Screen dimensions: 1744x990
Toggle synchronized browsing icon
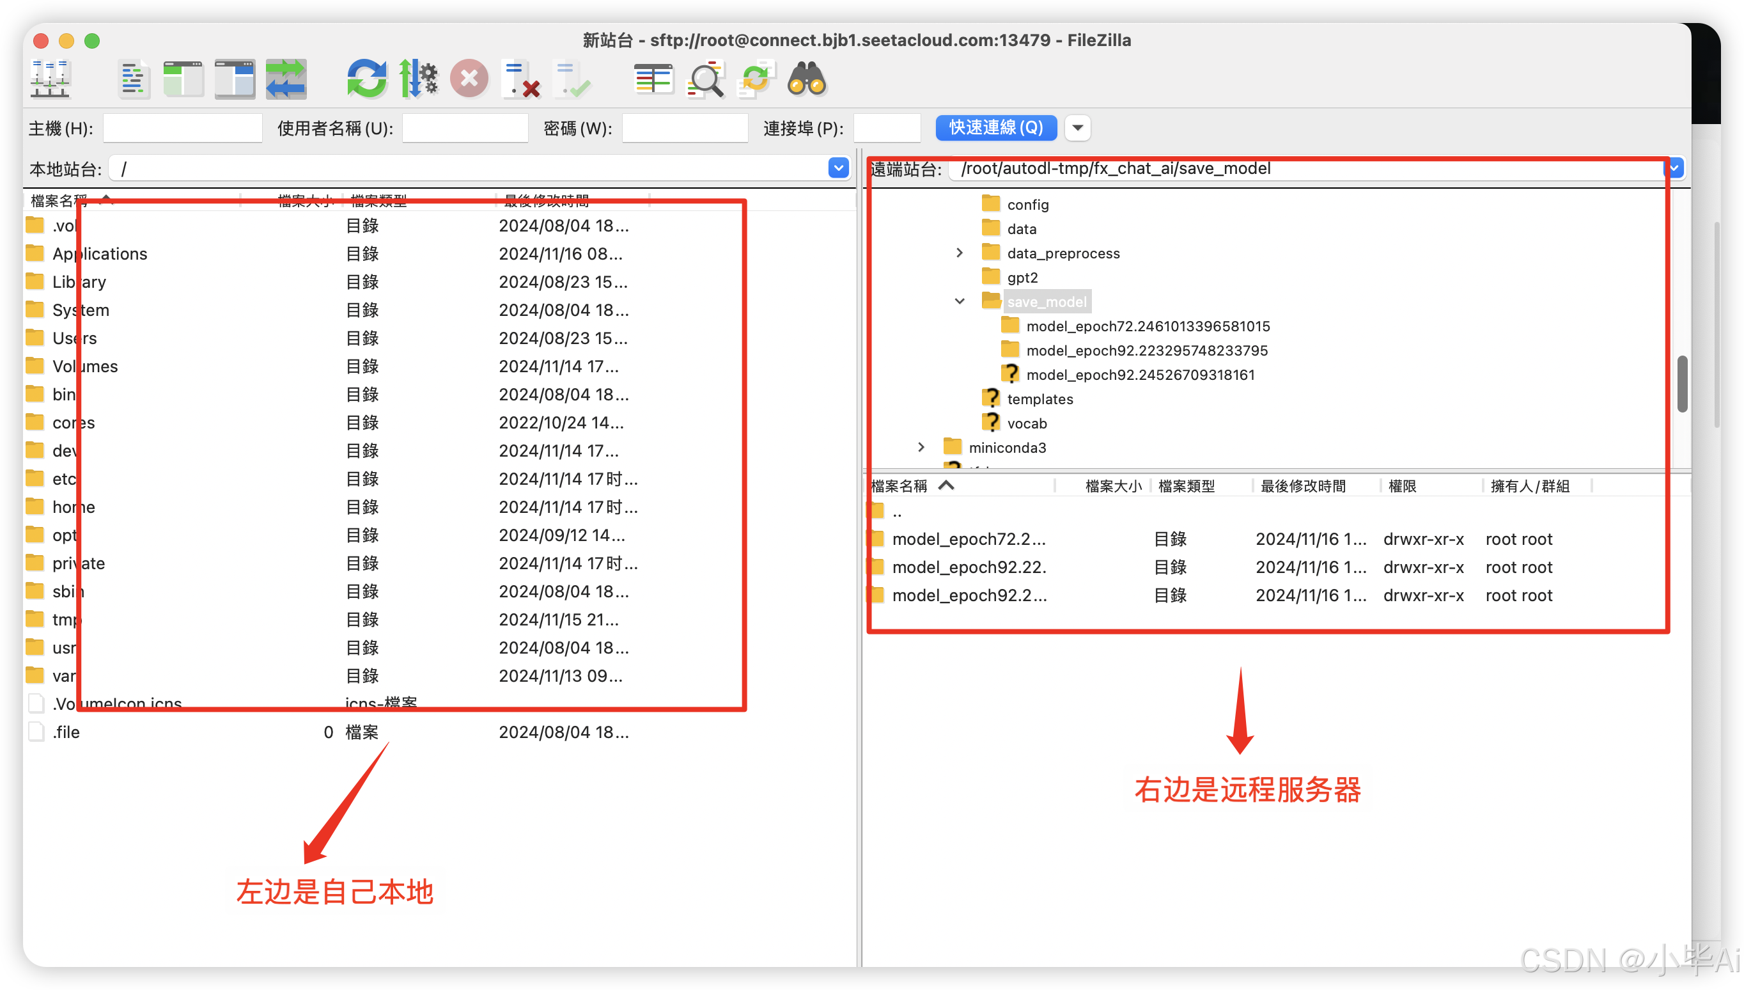[756, 79]
